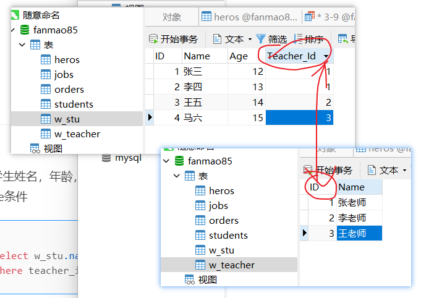Click the Age cell with value 12
This screenshot has height=298, width=434.
[x=247, y=72]
